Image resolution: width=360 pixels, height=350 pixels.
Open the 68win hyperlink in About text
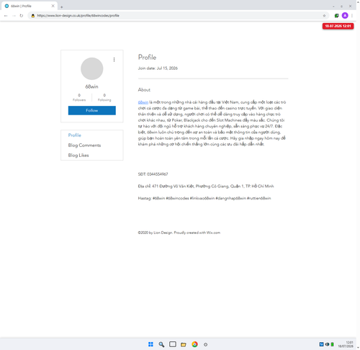143,102
